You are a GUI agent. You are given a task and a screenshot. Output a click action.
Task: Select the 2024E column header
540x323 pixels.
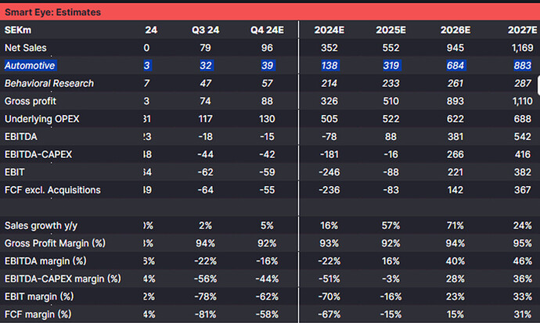point(329,31)
